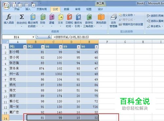This screenshot has width=164, height=121.
Task: Open the Name Manager (名称管理器)
Action: 113,21
